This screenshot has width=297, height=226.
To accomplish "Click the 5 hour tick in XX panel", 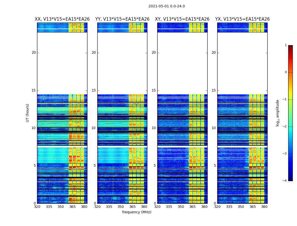I will (x=35, y=166).
